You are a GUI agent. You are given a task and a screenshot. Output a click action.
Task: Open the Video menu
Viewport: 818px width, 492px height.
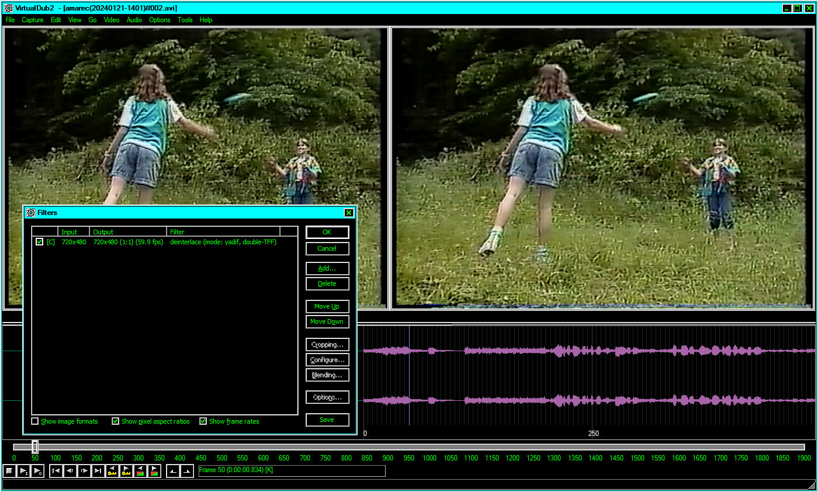click(x=112, y=20)
